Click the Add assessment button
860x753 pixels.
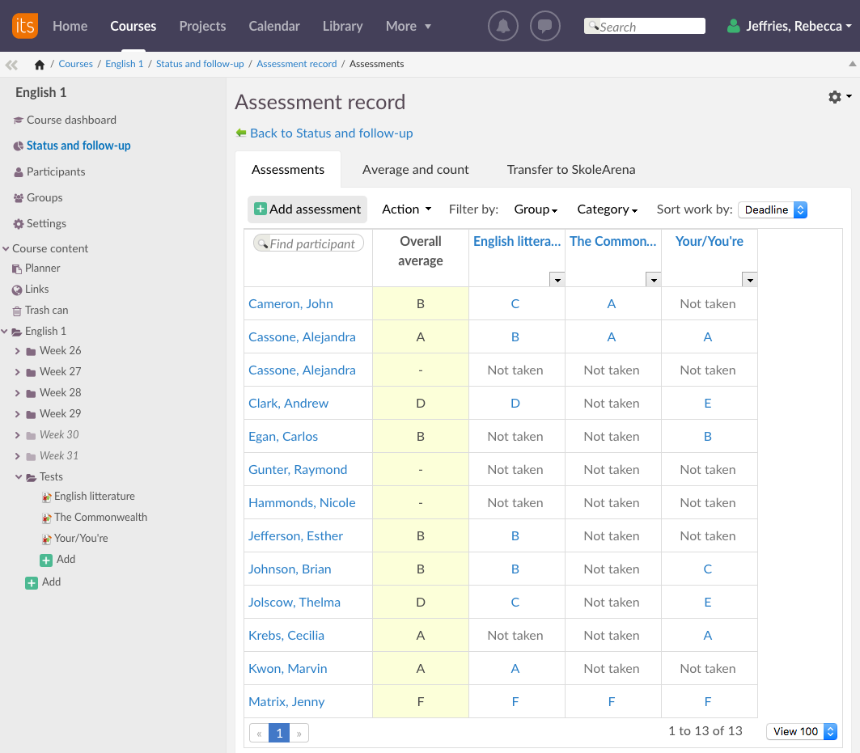(x=307, y=209)
